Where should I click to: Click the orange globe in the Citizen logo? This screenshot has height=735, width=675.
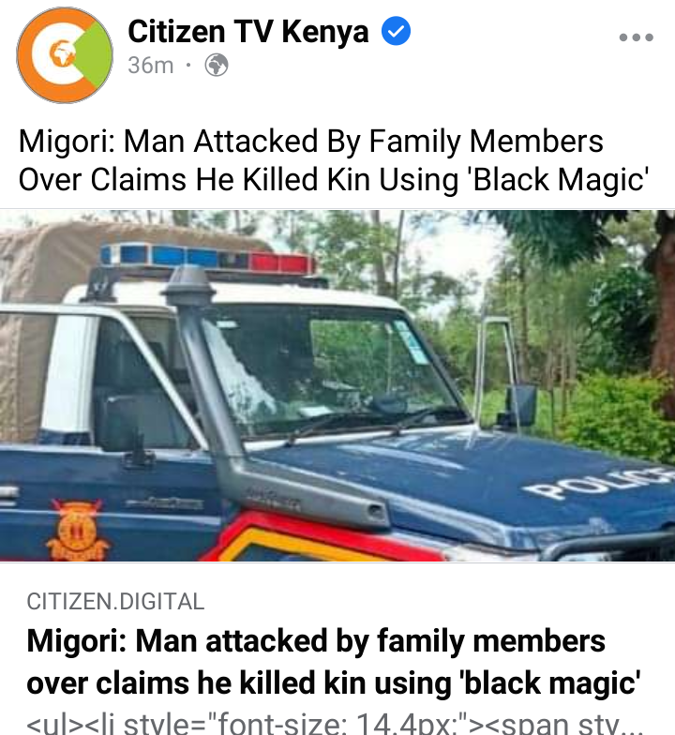click(x=62, y=52)
